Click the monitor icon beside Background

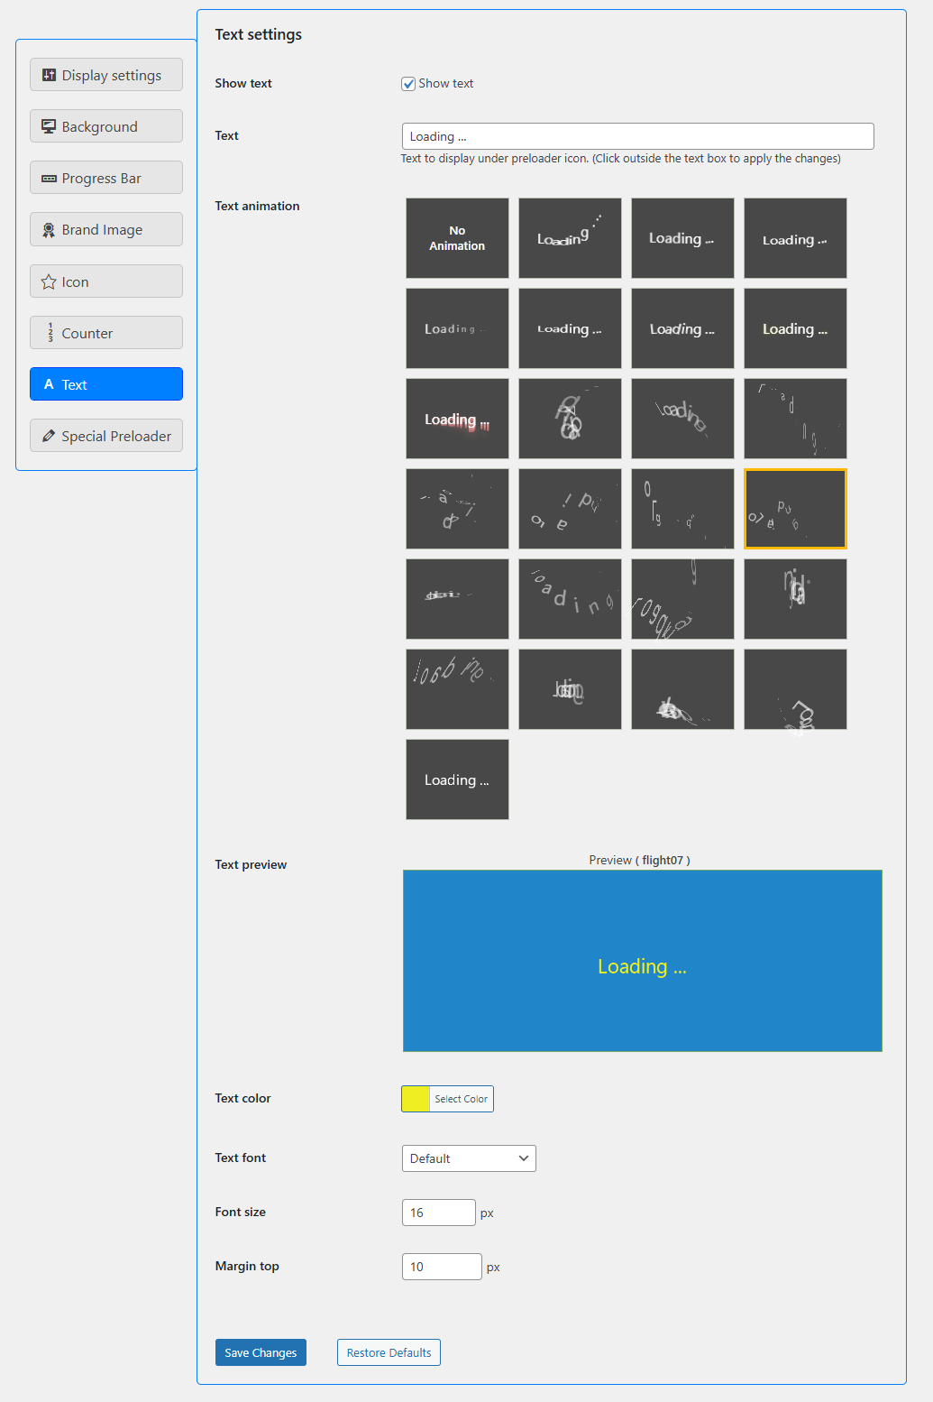point(49,126)
